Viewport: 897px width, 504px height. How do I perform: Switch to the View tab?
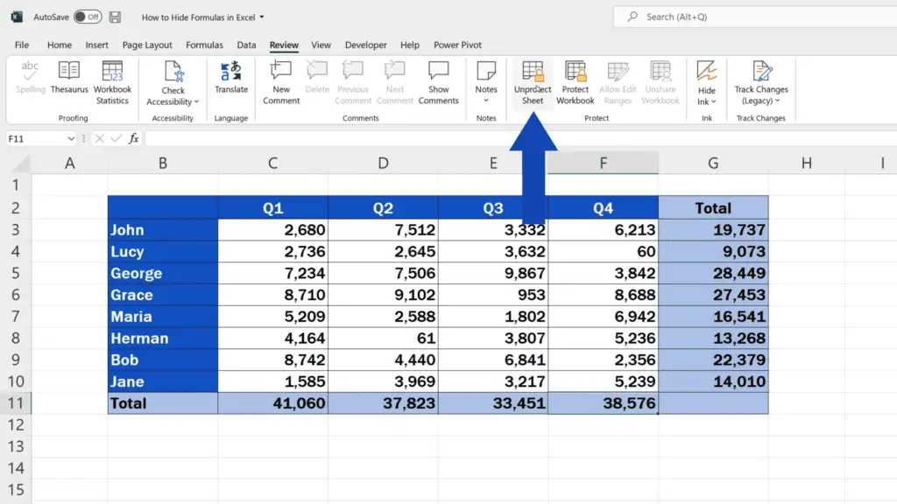pyautogui.click(x=321, y=45)
